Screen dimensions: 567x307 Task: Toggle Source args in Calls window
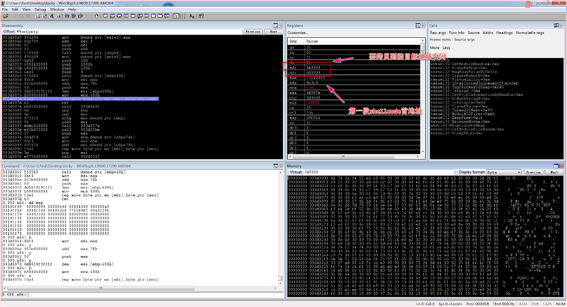[x=464, y=40]
